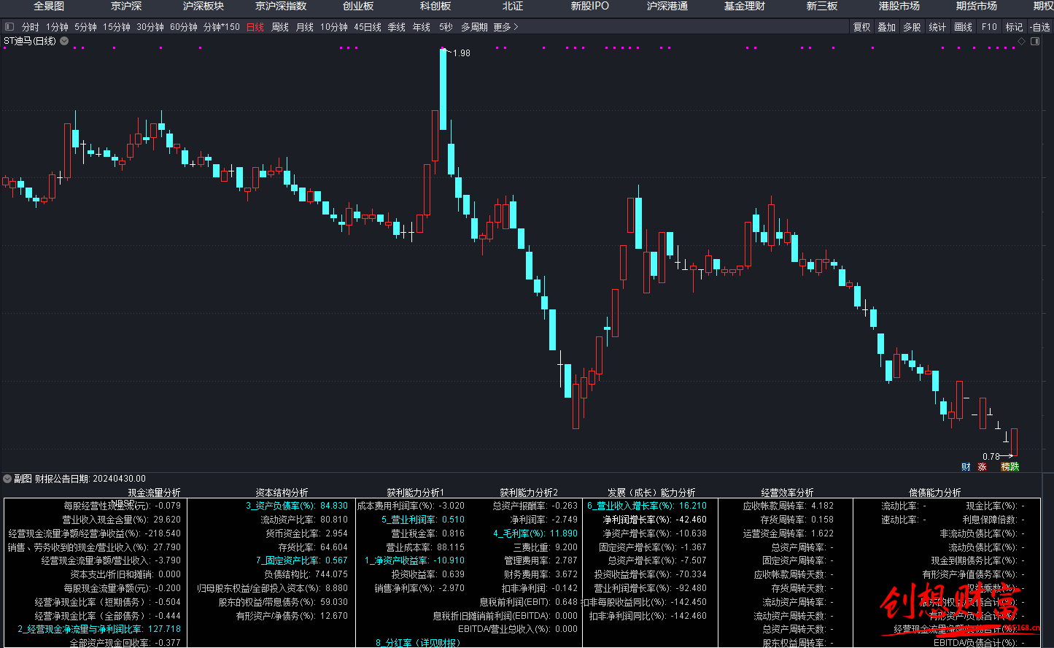Screen dimensions: 1054x648
Task: Select the 5分钟 period
Action: pos(85,27)
